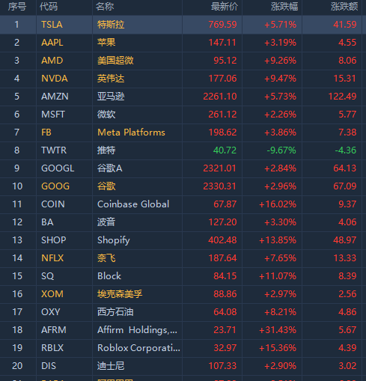Open Roblox Corporation row
This screenshot has height=381, width=366.
[183, 348]
